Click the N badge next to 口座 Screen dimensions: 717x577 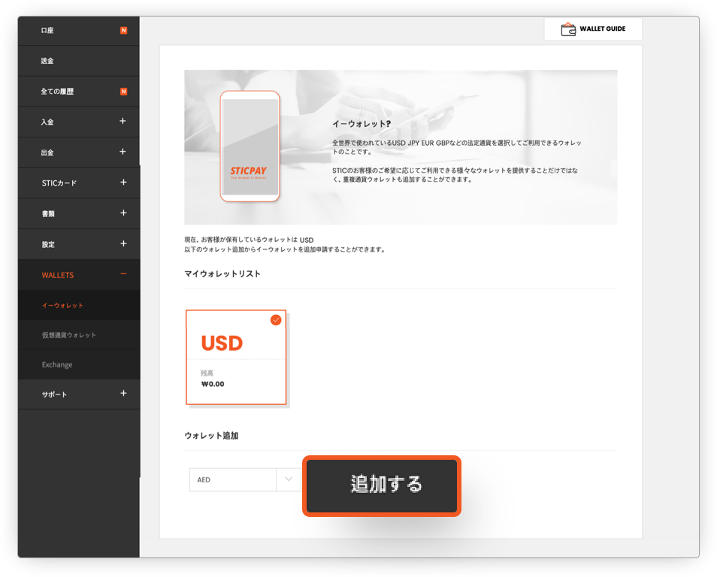[123, 31]
